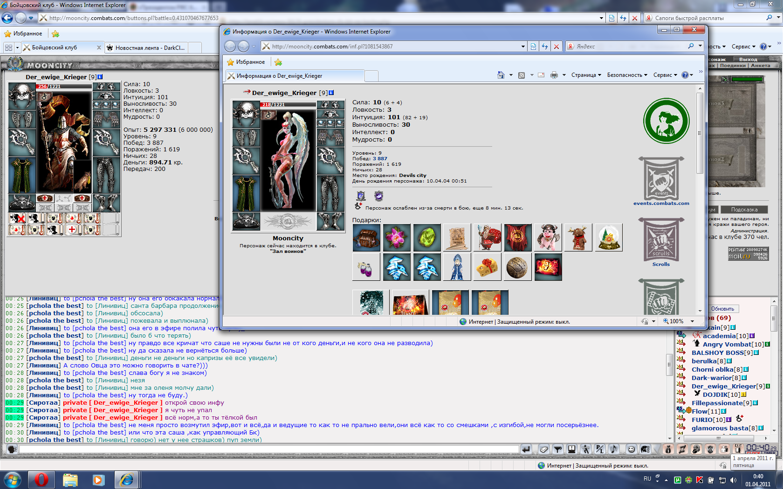Open the Анкета menu item in game header
Screen dimensions: 783x489
coord(760,66)
